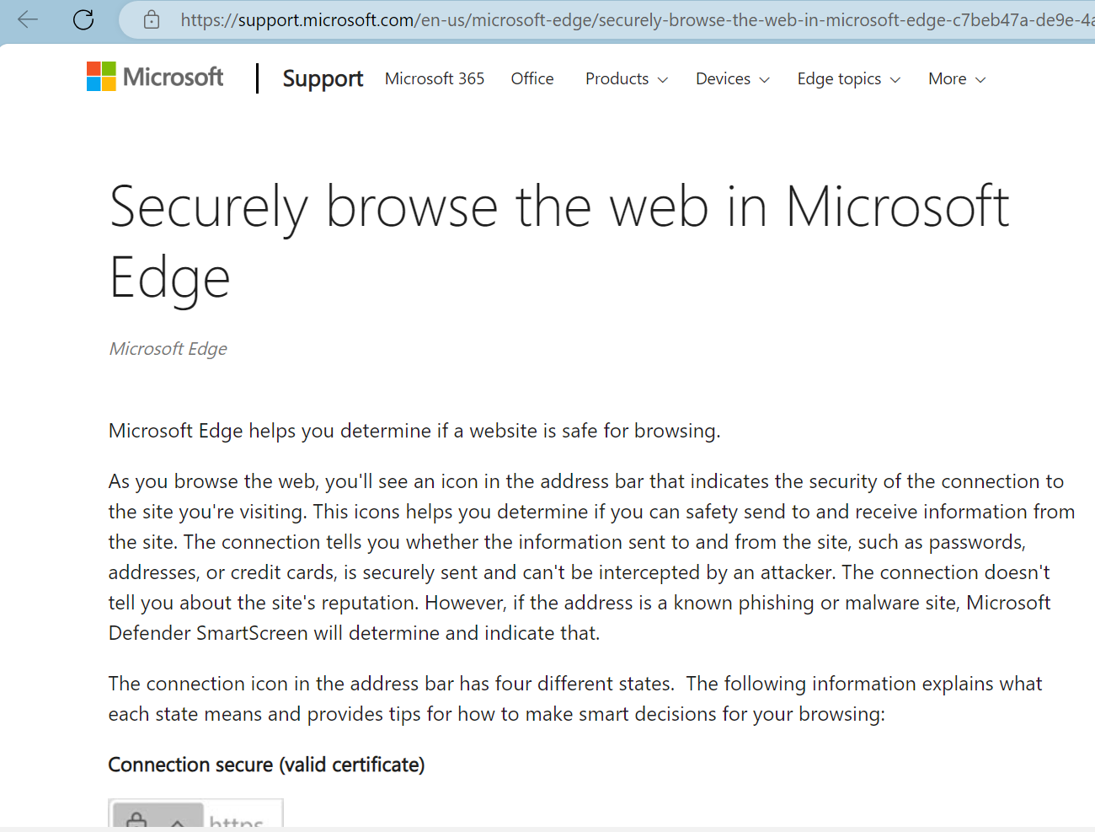This screenshot has height=832, width=1095.
Task: Click the 'Connection secure (valid certificate)' heading
Action: tap(266, 765)
